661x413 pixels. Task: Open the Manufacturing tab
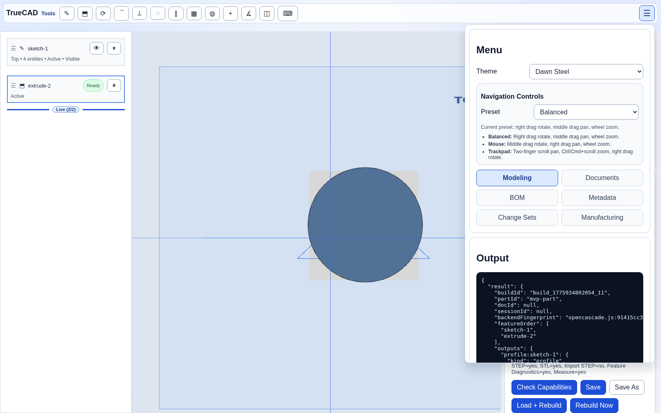coord(602,218)
